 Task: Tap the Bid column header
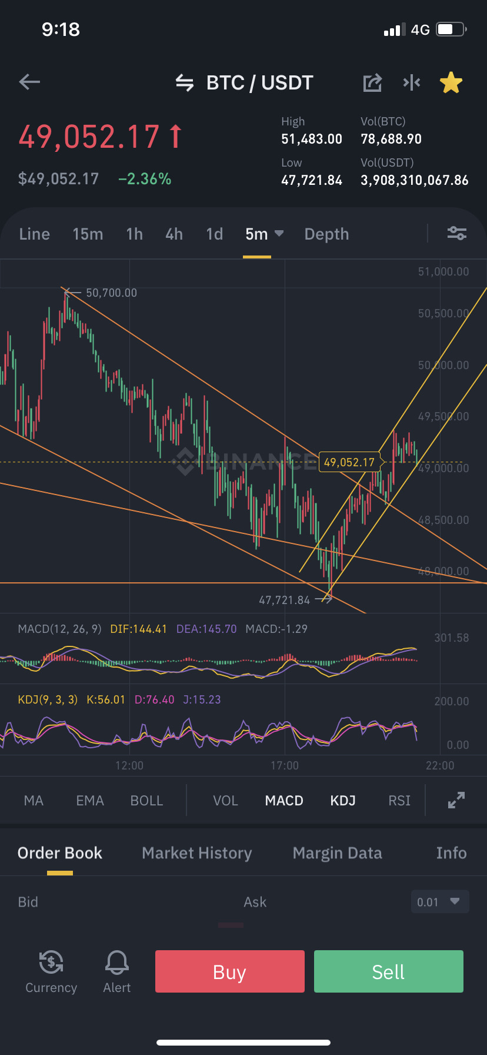pyautogui.click(x=28, y=902)
